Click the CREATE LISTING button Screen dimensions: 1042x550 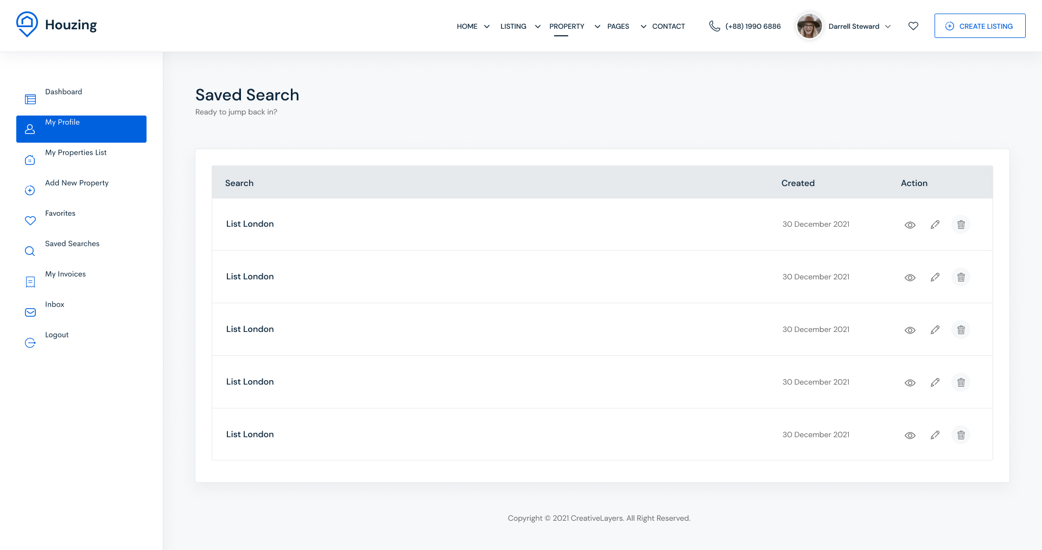point(980,26)
